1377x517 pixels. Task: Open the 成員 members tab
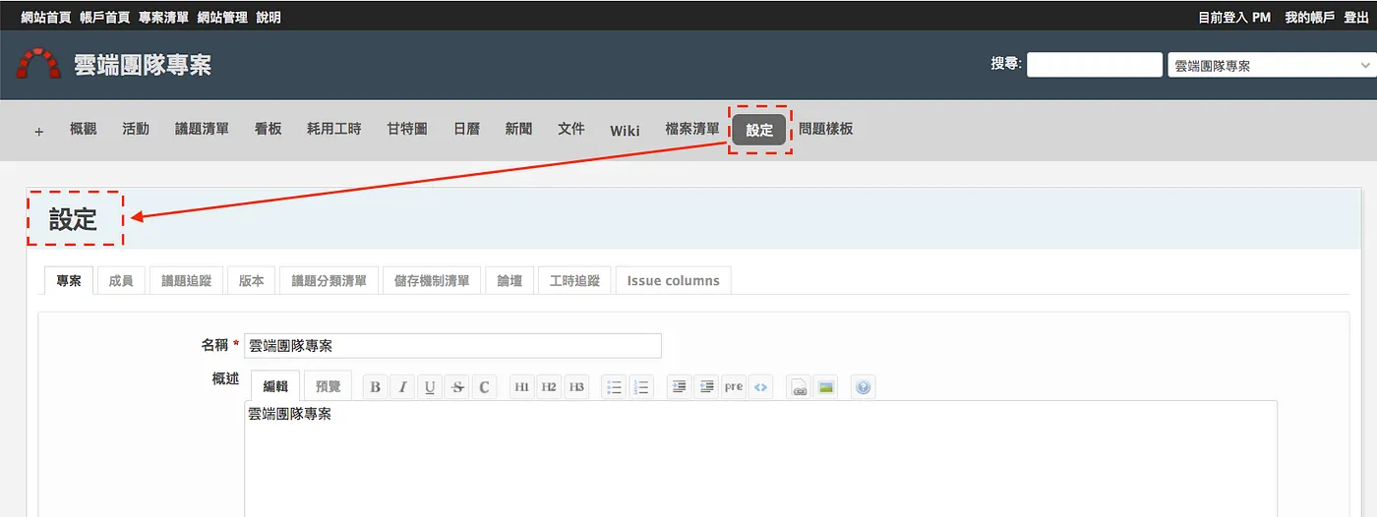[121, 280]
